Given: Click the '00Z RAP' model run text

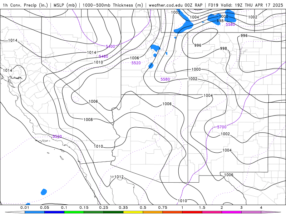Looking at the screenshot, I should pos(193,5).
